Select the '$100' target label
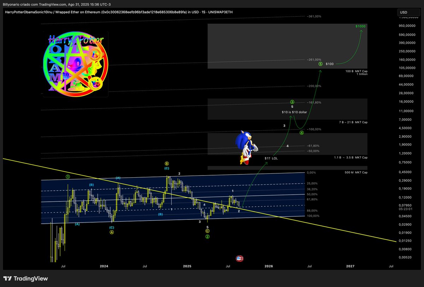The height and width of the screenshot is (287, 424). [330, 64]
